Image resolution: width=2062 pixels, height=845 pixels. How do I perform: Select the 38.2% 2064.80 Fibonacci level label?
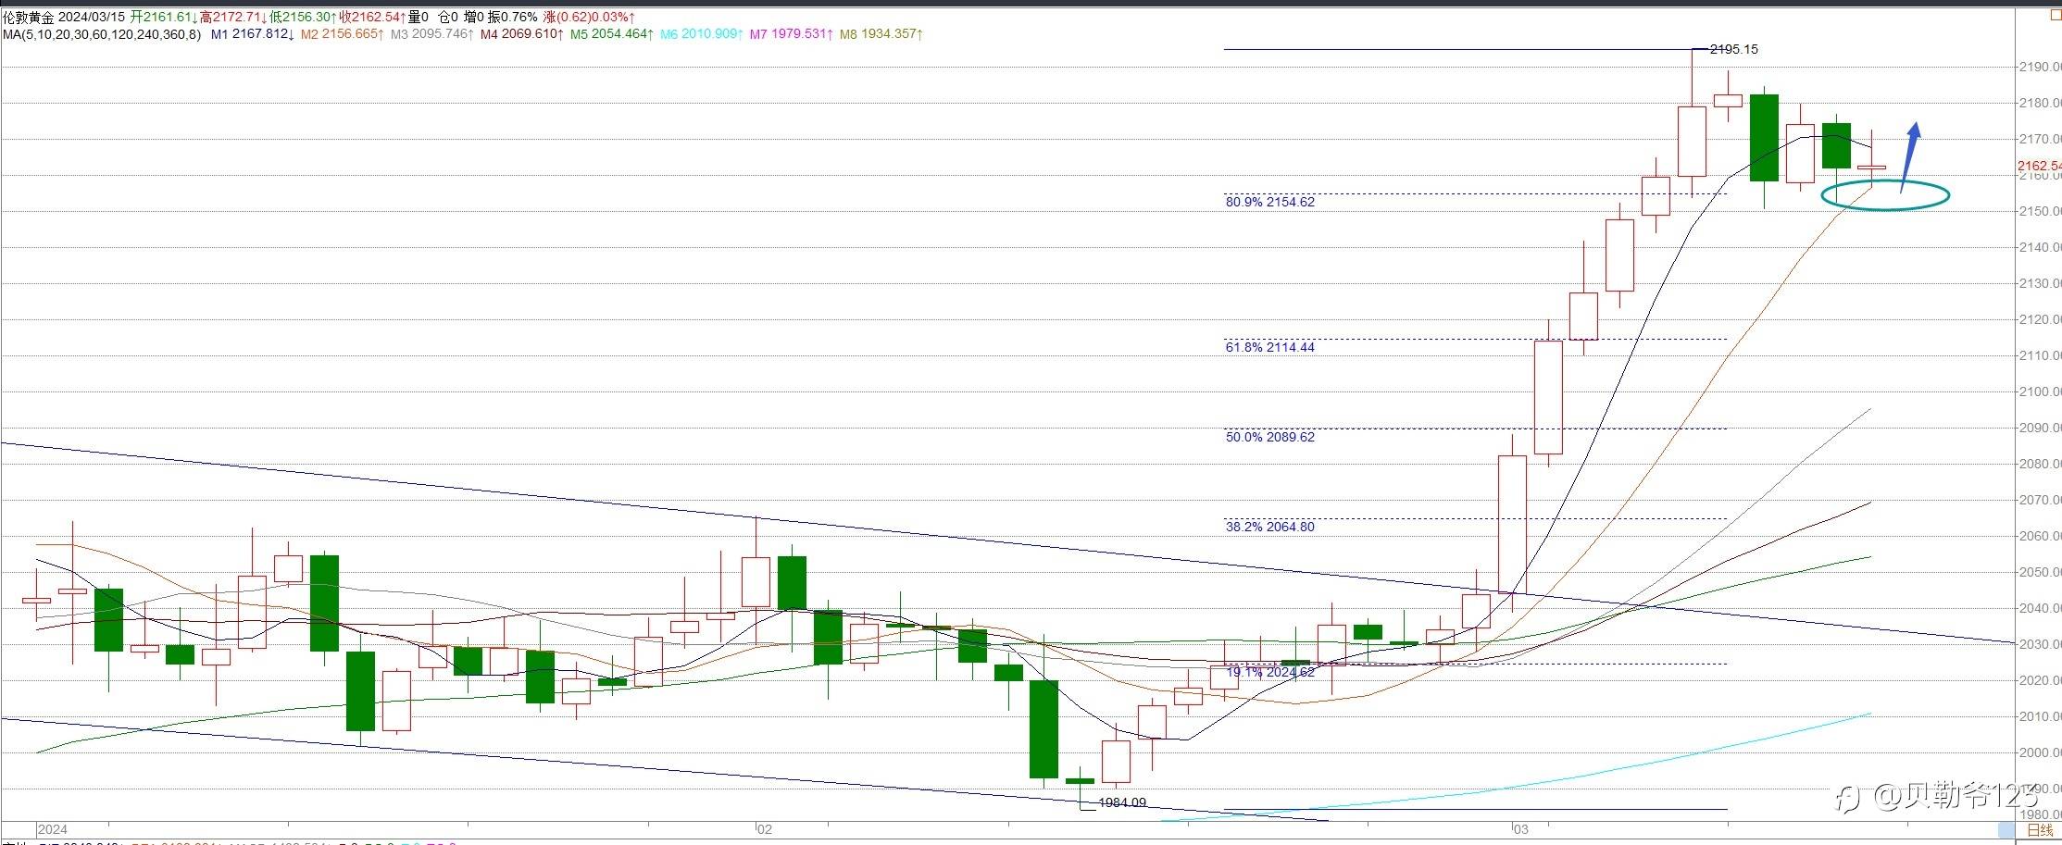click(x=1270, y=527)
